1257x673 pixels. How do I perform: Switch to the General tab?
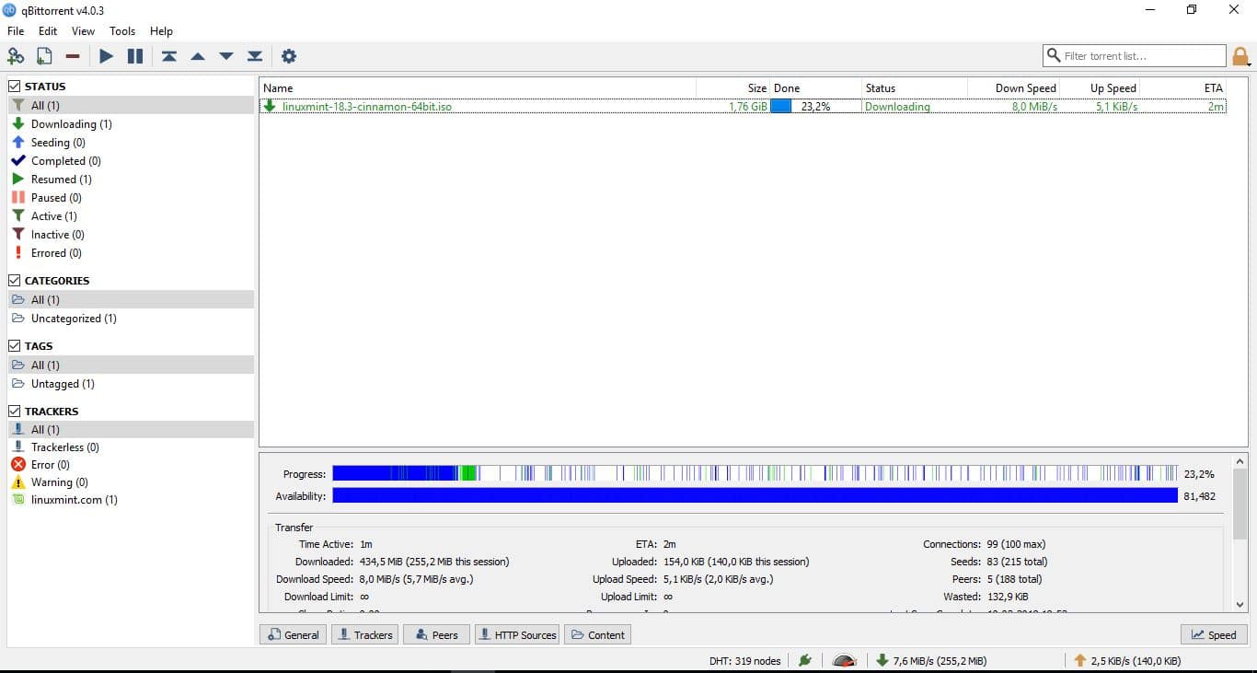click(x=293, y=634)
